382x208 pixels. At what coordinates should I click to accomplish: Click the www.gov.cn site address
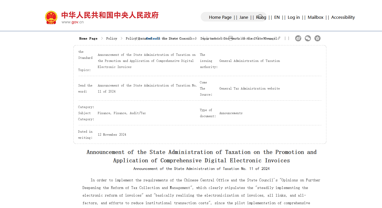pyautogui.click(x=72, y=22)
